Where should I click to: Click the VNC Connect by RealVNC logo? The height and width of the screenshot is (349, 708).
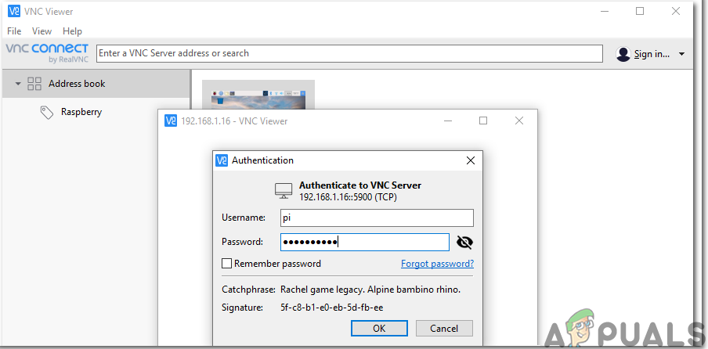point(49,53)
